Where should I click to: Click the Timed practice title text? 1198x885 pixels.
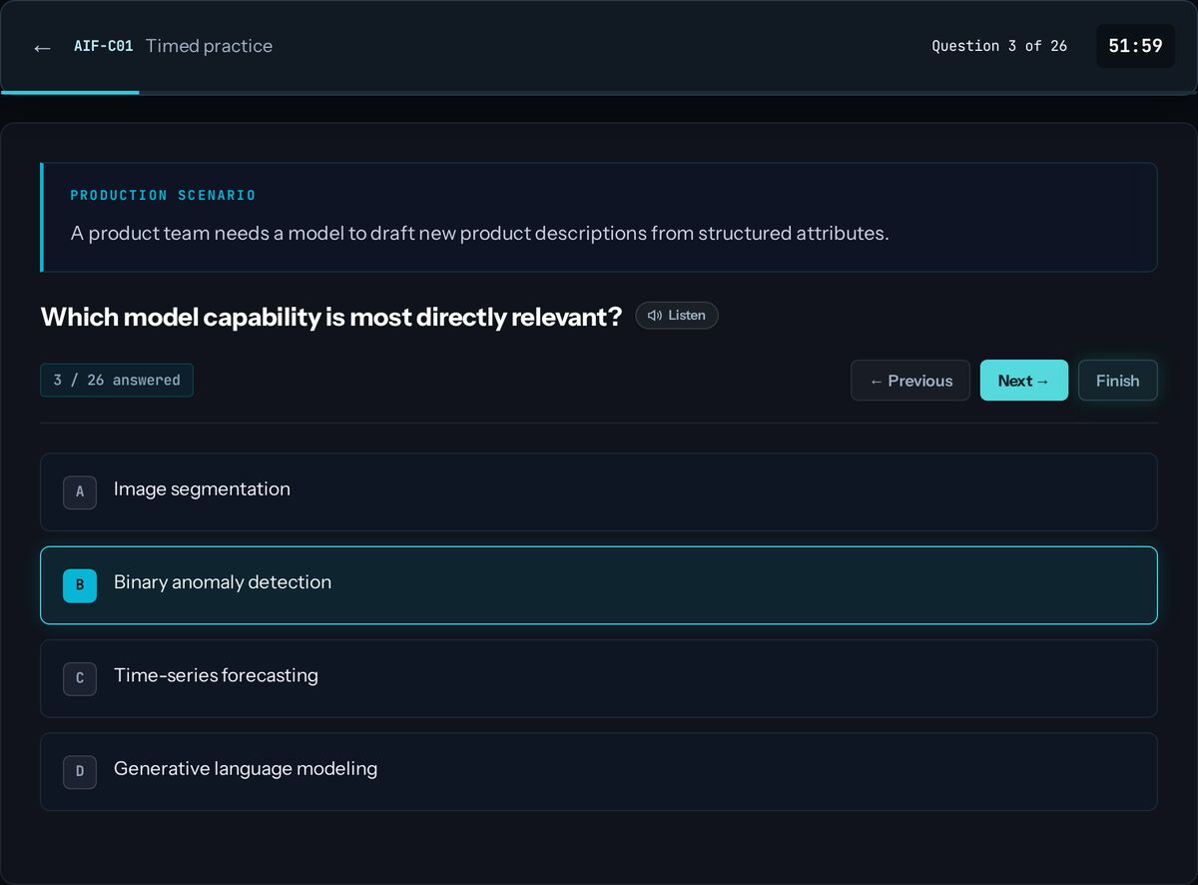[209, 46]
